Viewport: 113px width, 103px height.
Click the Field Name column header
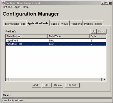pyautogui.click(x=27, y=37)
